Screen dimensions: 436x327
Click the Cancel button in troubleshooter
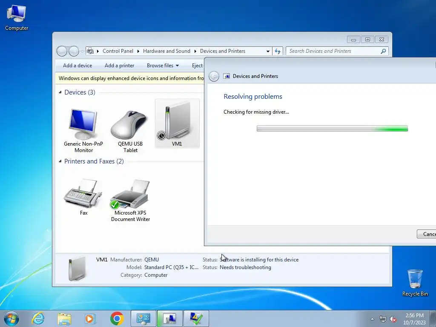(427, 234)
